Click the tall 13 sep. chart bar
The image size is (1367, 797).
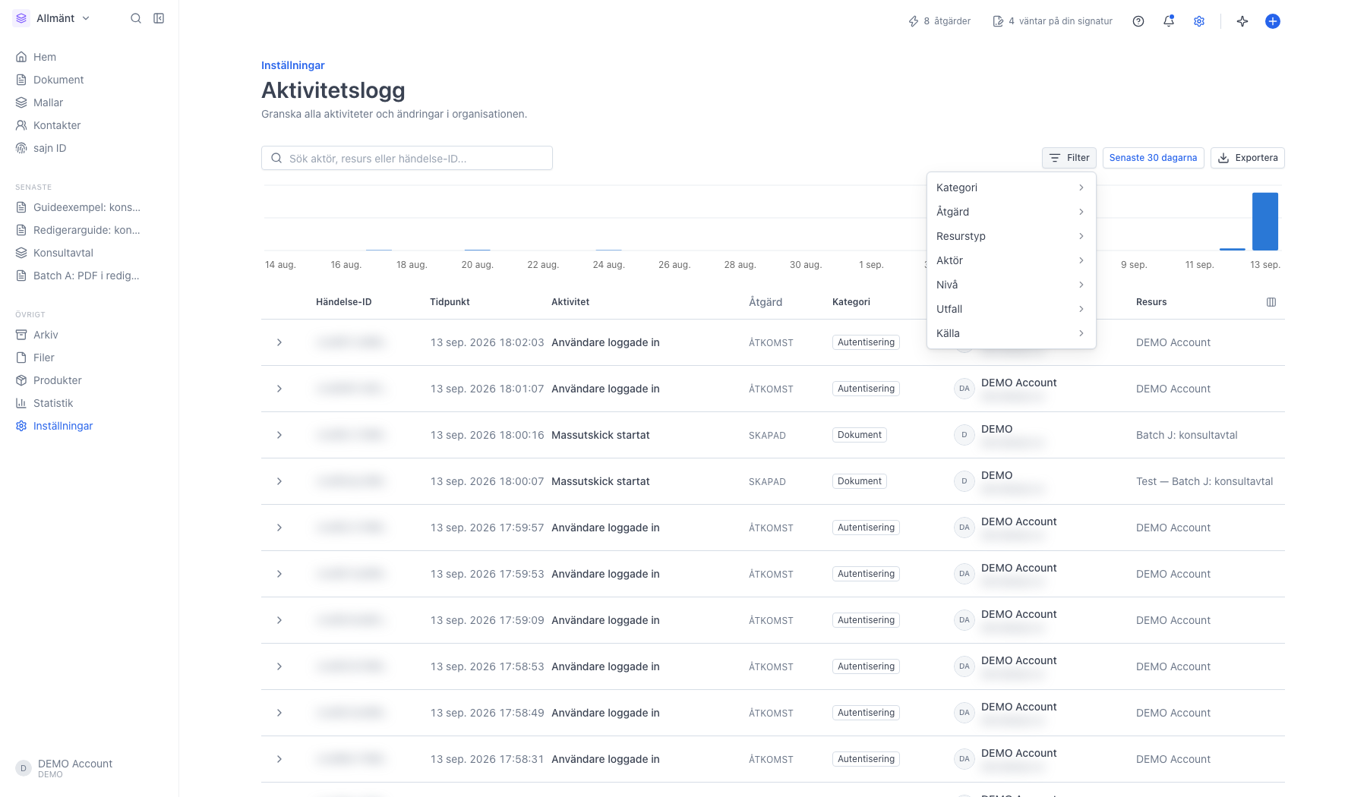1265,222
